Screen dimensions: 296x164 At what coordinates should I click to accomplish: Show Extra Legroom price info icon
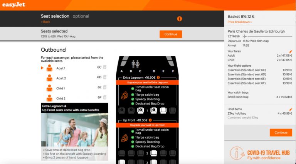(x=158, y=78)
